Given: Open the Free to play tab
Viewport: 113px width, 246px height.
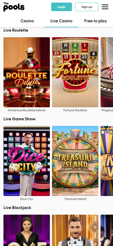Looking at the screenshot, I should coord(95,21).
